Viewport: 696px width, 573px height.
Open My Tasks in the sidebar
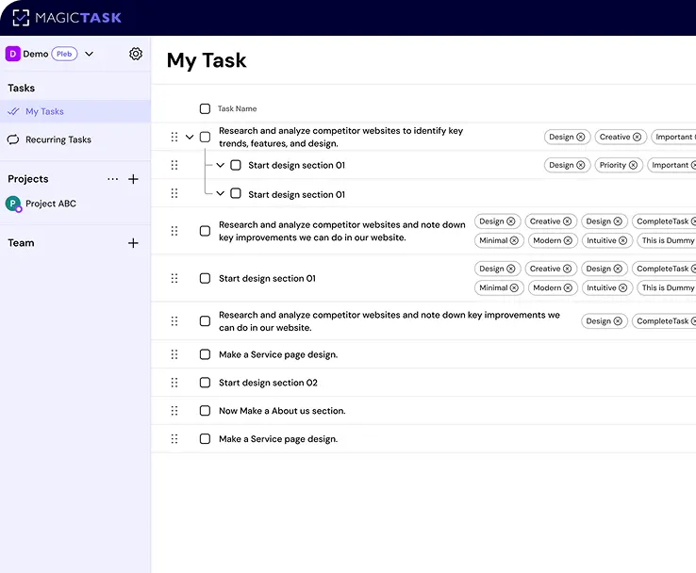click(44, 111)
